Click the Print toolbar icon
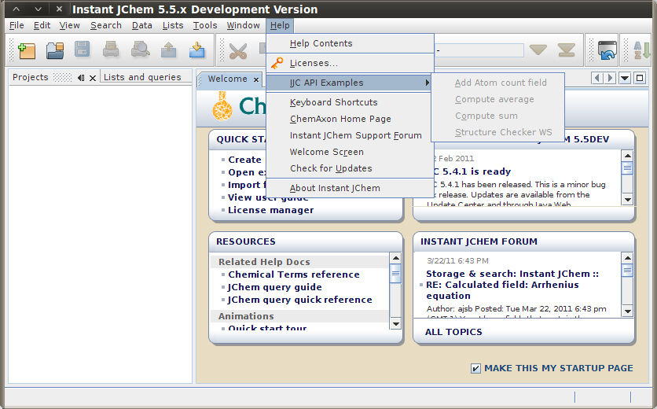The height and width of the screenshot is (409, 657). [x=112, y=51]
